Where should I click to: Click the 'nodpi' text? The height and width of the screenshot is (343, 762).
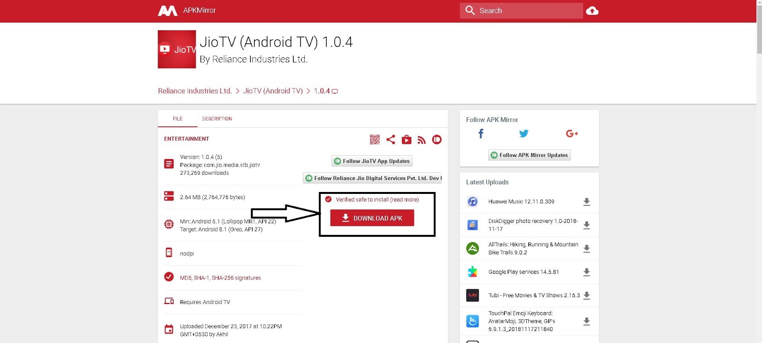187,254
